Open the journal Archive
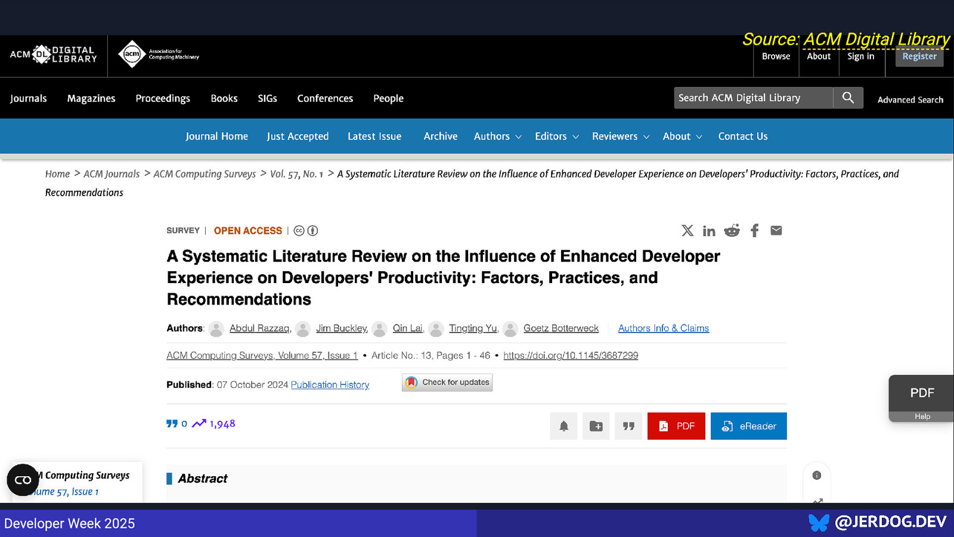 point(441,136)
